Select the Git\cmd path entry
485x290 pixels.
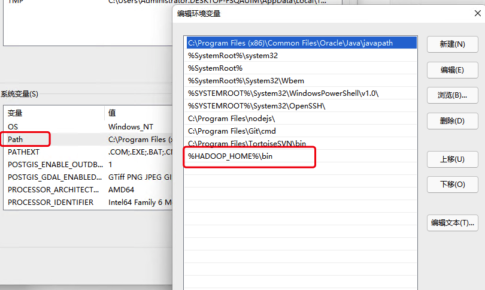232,131
